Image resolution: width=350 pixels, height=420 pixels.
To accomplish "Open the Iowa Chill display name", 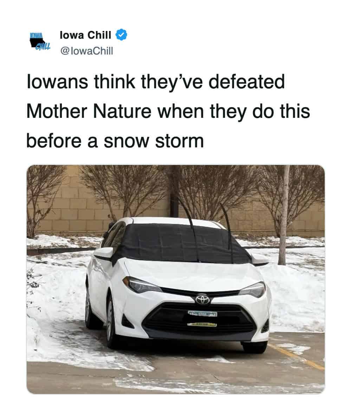I will [x=85, y=35].
